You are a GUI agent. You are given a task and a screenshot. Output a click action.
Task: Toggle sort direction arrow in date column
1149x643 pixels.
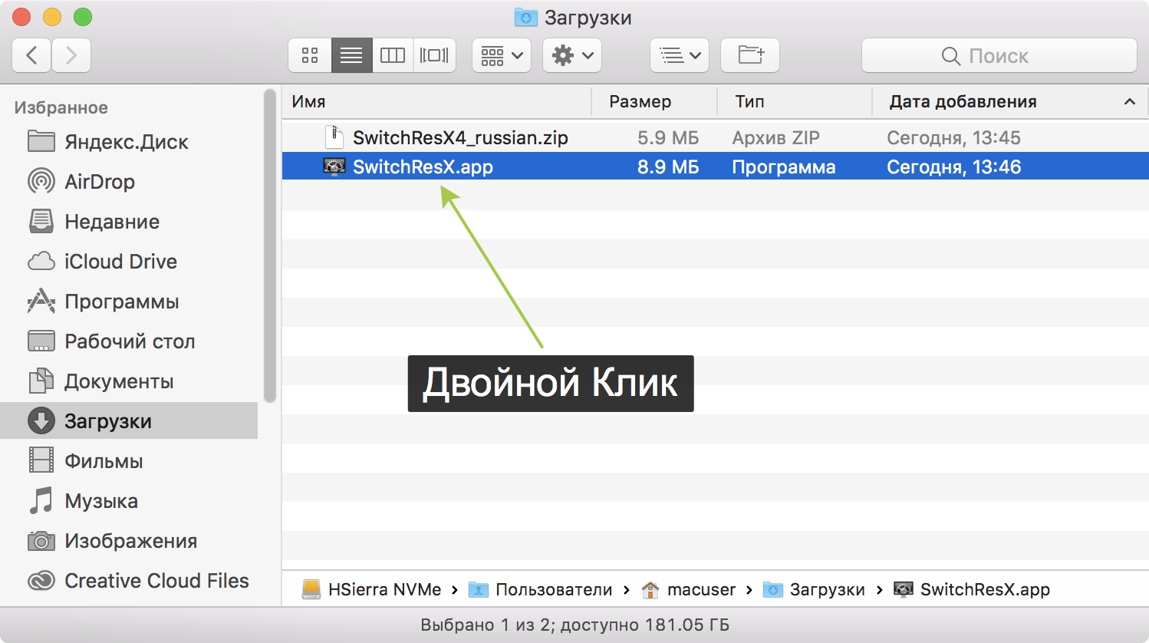1129,101
